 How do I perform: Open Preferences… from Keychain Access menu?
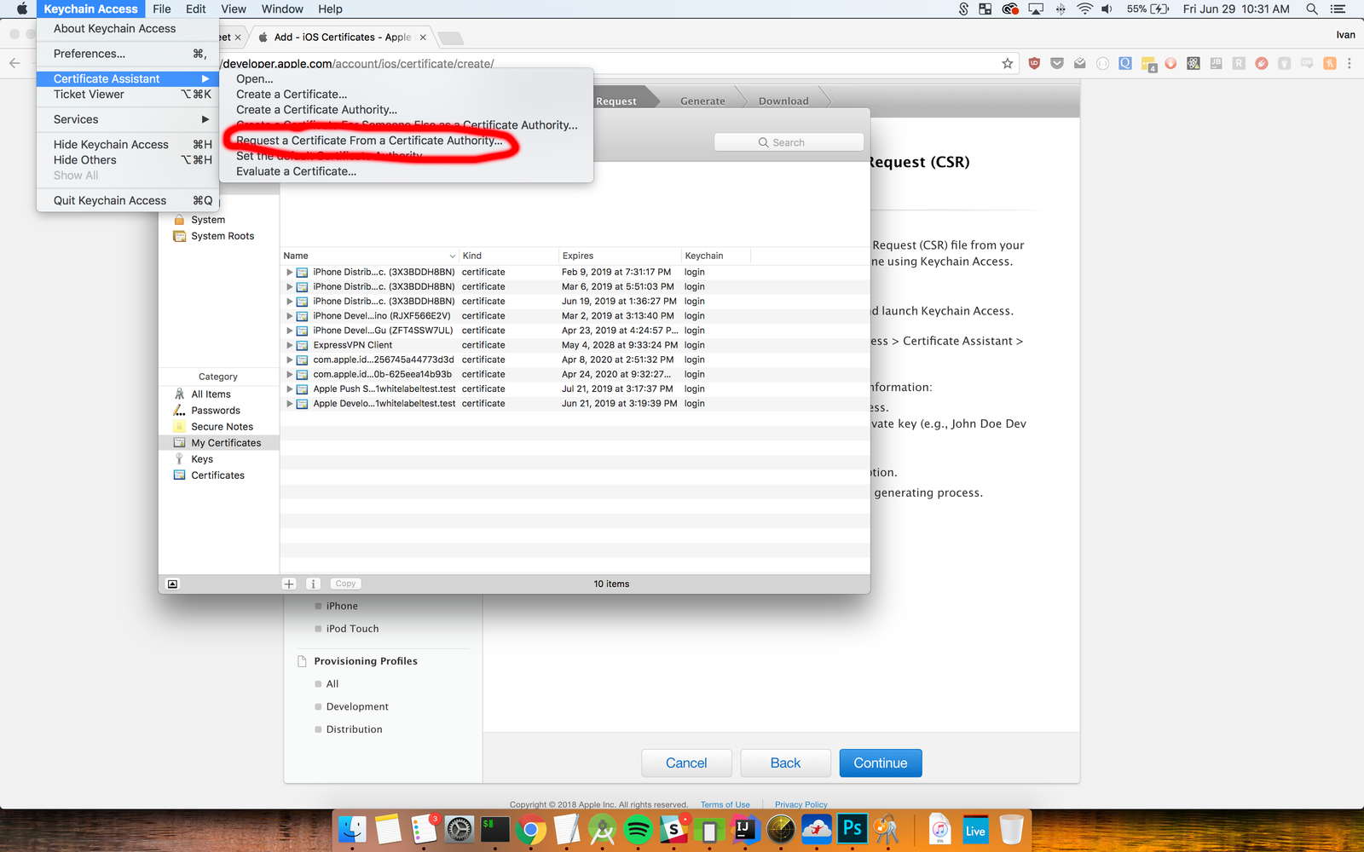click(128, 54)
